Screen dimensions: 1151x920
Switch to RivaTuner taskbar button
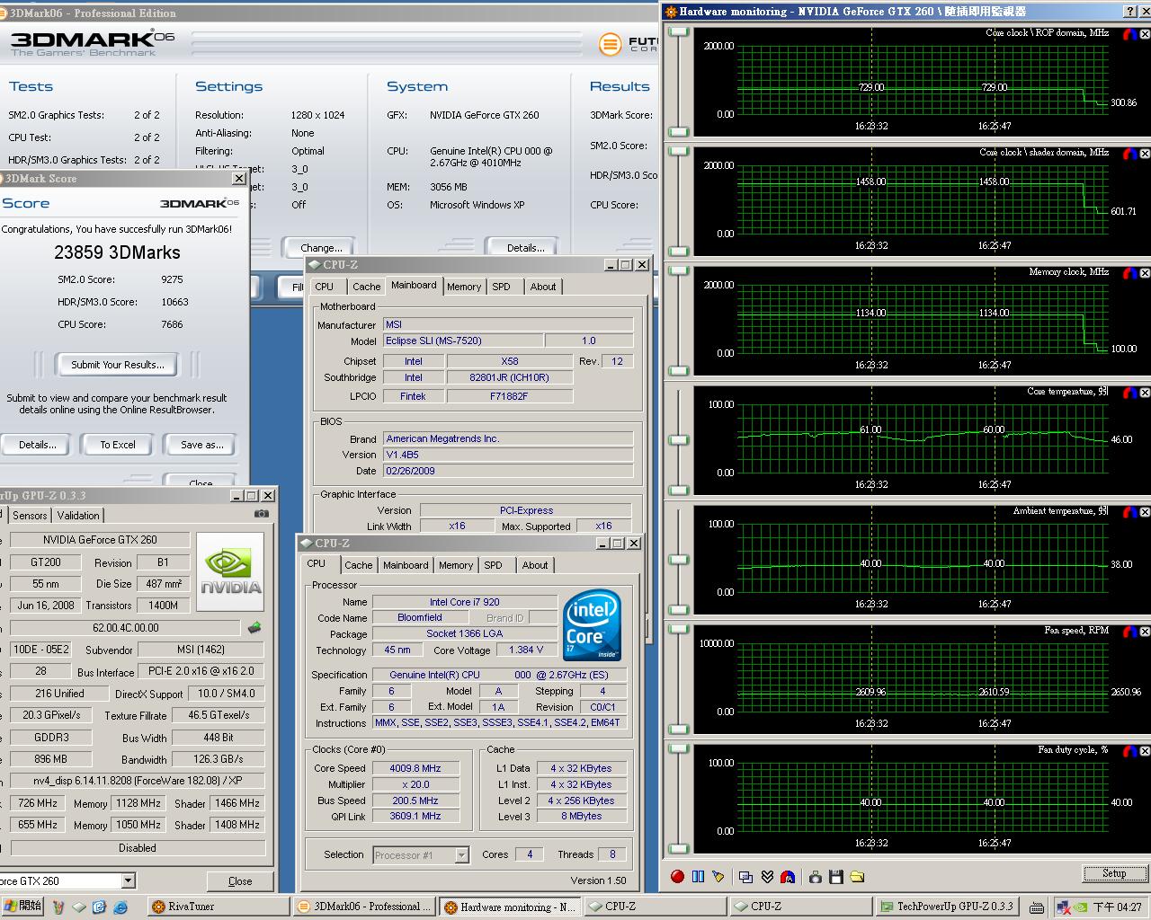217,907
